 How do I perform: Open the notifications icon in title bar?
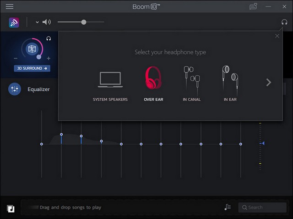click(253, 7)
